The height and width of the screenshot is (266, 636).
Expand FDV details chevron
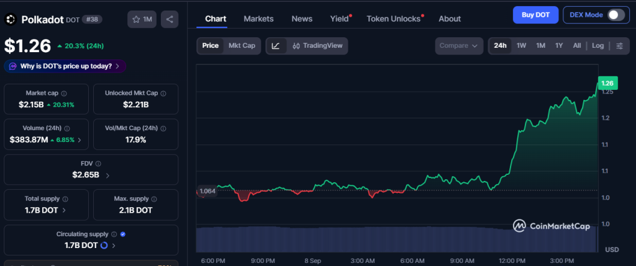[x=107, y=175]
